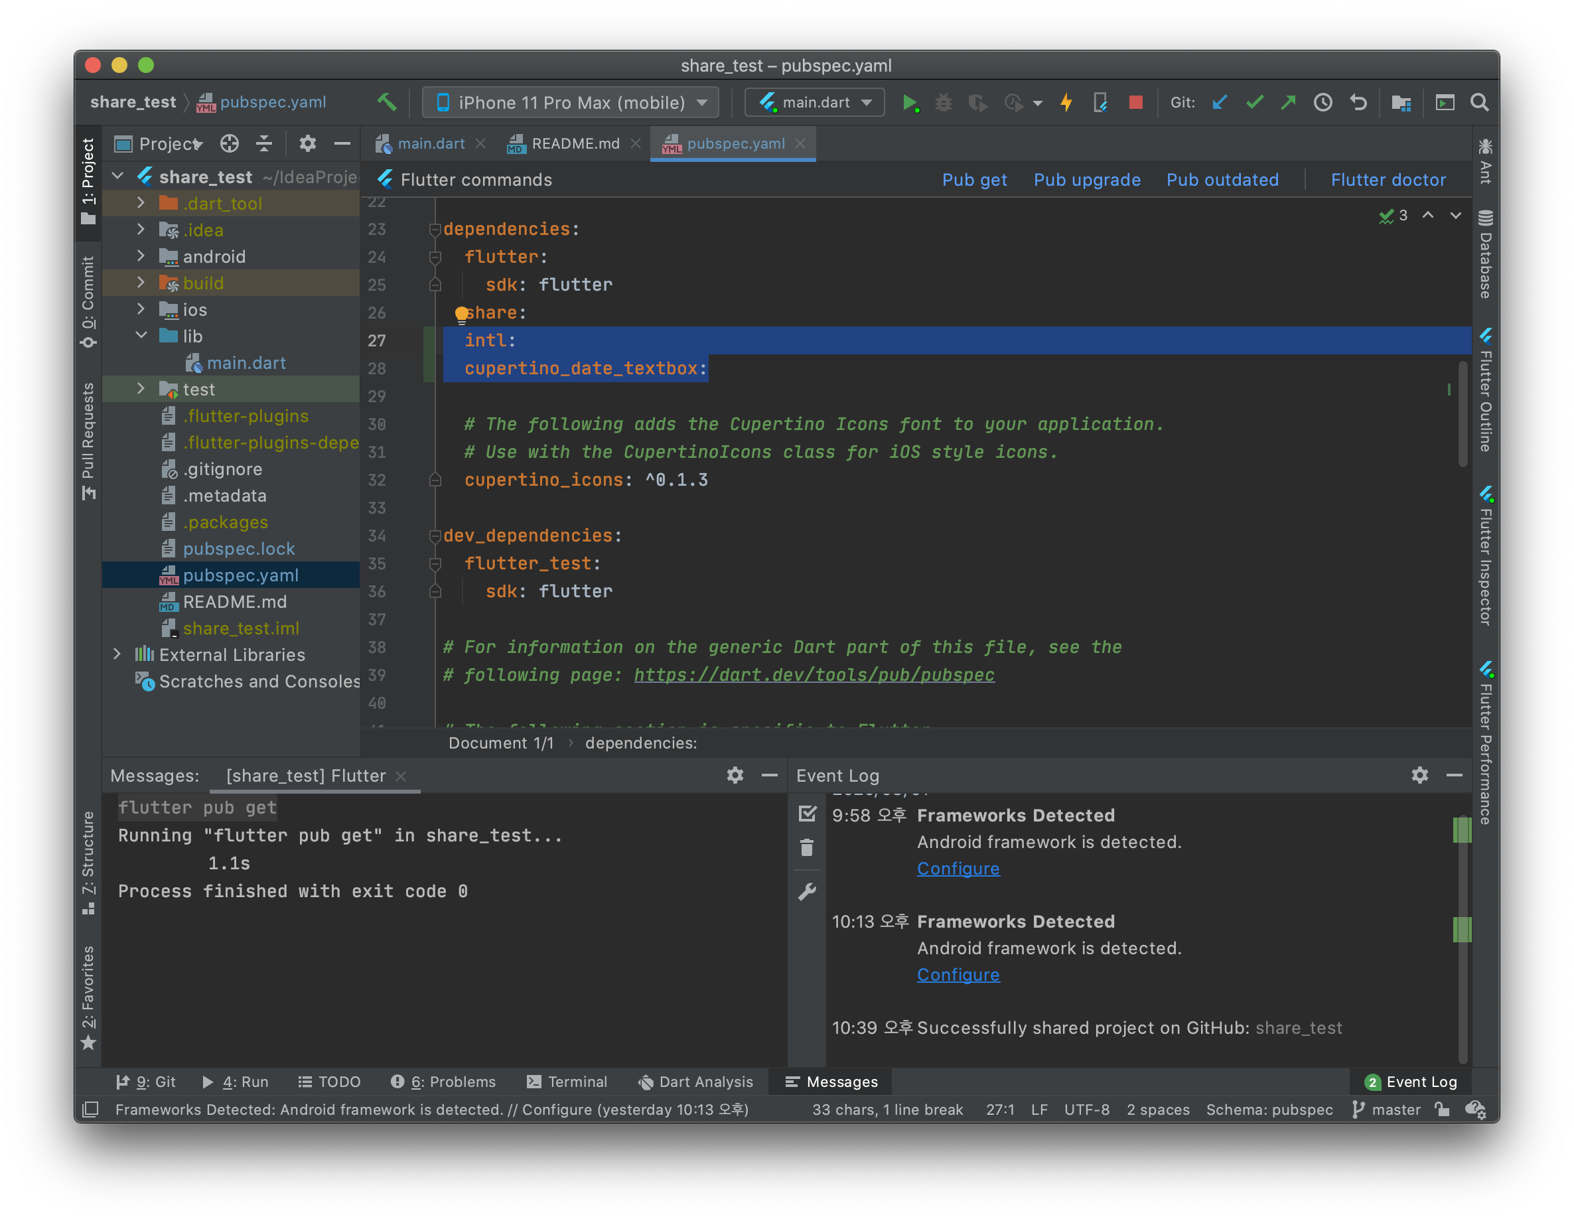The height and width of the screenshot is (1221, 1574).
Task: Collapse the lib folder
Action: 141,336
